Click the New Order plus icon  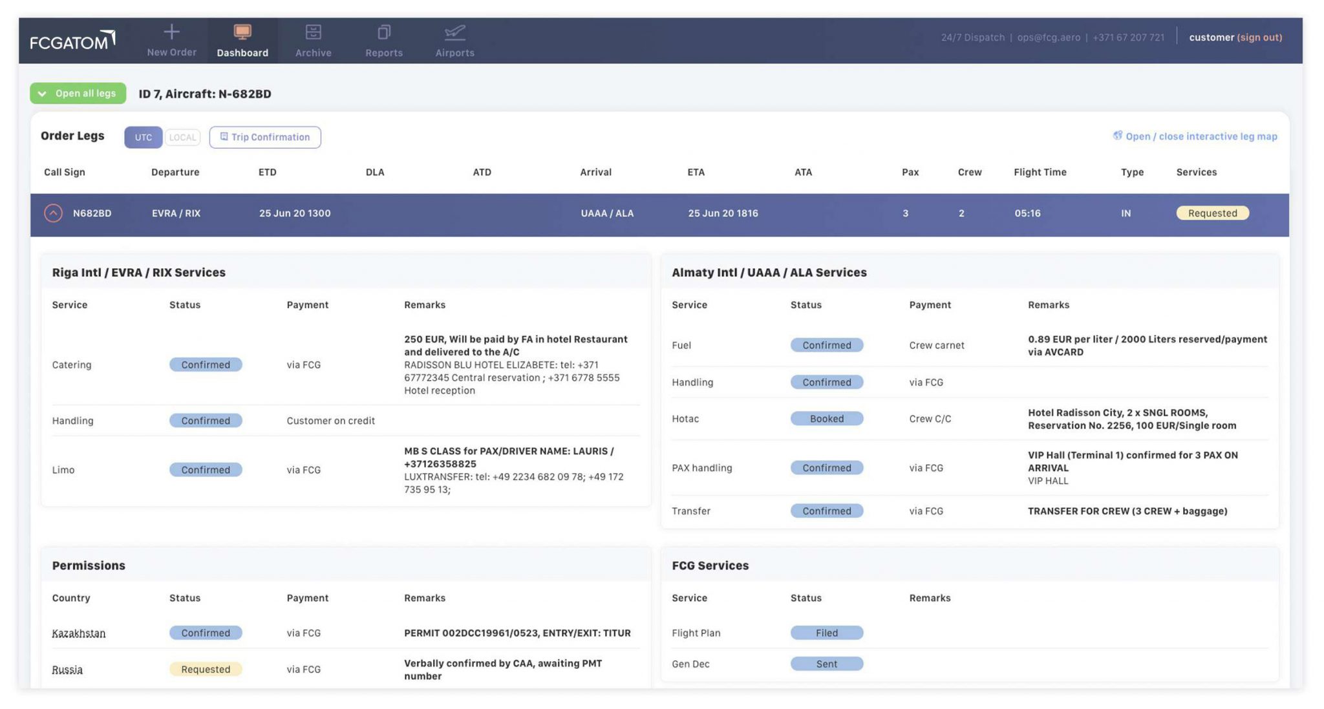(x=171, y=30)
